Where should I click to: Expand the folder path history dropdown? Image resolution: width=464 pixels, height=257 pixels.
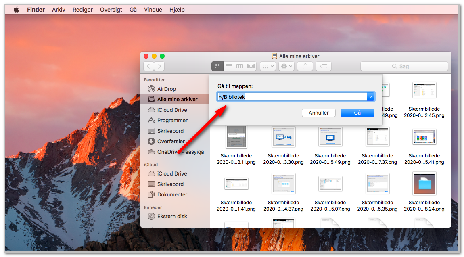(x=370, y=97)
